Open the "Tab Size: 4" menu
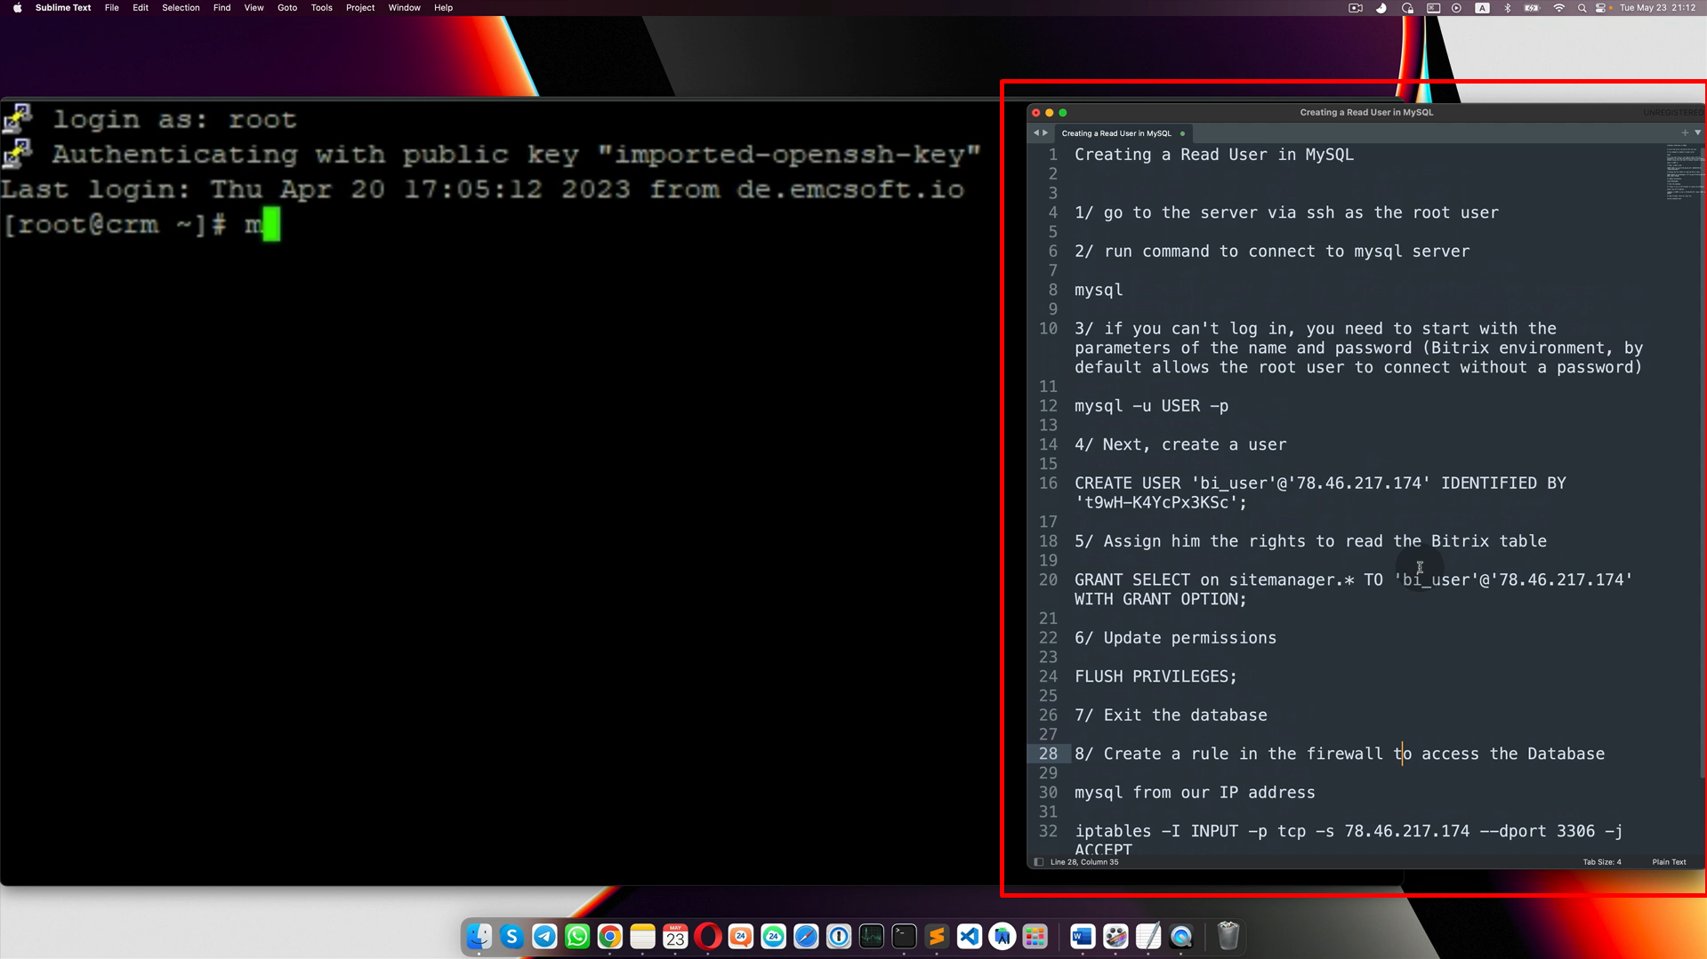Viewport: 1707px width, 959px height. coord(1600,861)
